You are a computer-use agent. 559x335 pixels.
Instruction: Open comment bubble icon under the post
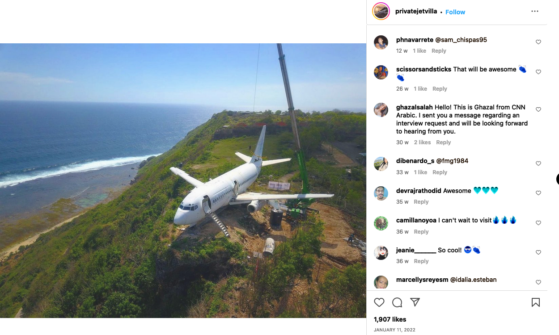[397, 302]
